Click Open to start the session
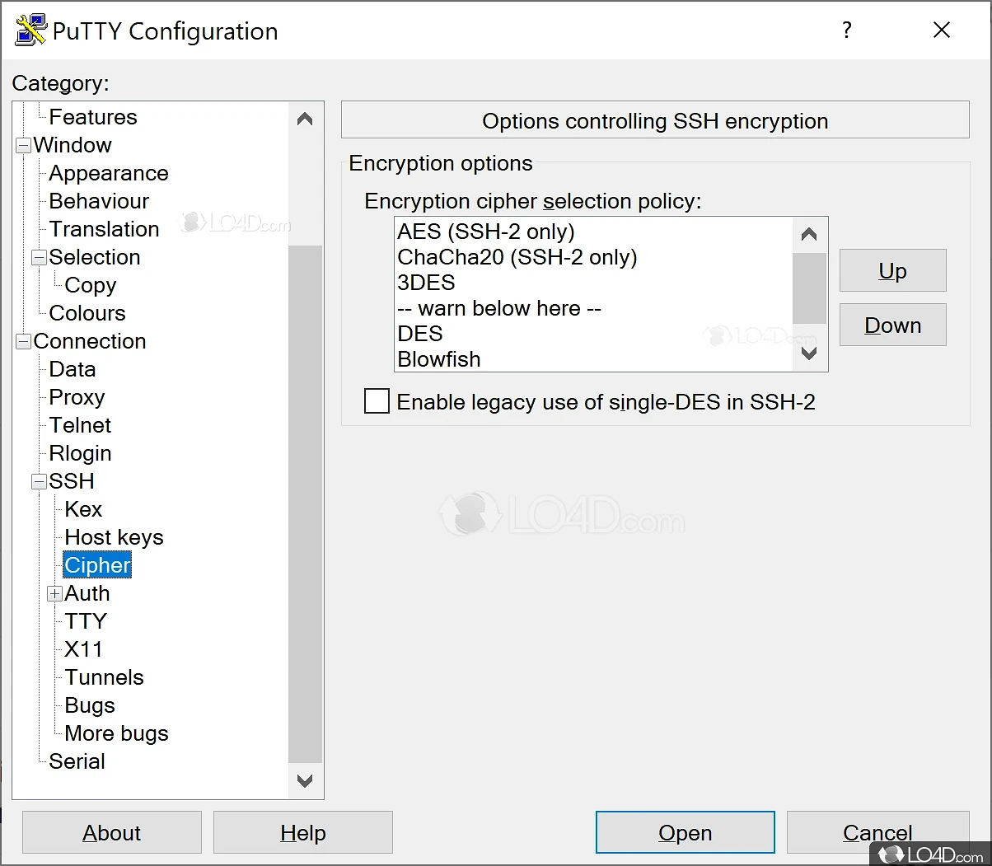The width and height of the screenshot is (992, 866). tap(685, 833)
